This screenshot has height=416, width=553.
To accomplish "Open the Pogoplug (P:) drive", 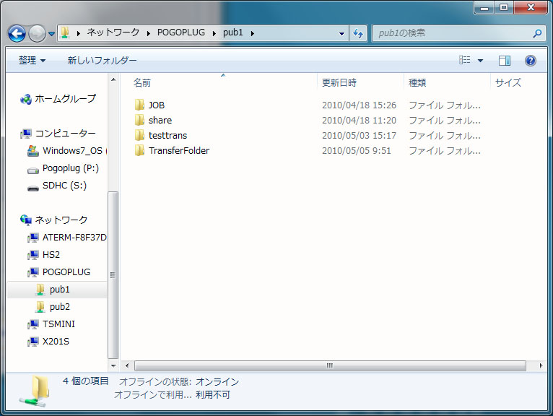I will [71, 168].
